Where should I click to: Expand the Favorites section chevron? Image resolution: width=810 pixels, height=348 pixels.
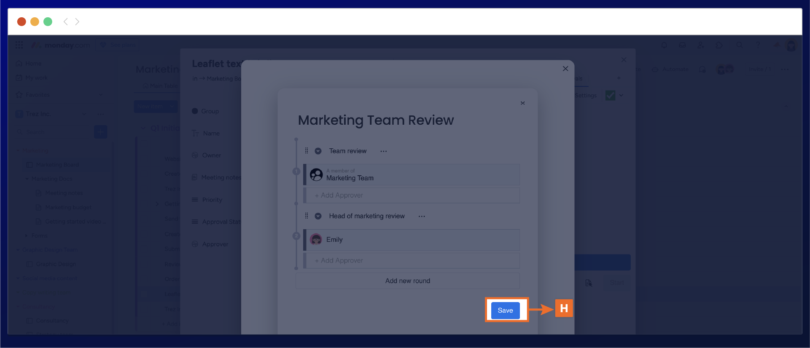(x=100, y=95)
